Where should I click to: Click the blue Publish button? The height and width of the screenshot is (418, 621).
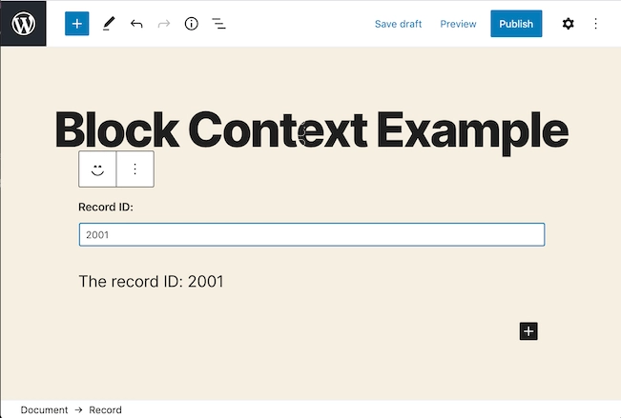click(516, 24)
